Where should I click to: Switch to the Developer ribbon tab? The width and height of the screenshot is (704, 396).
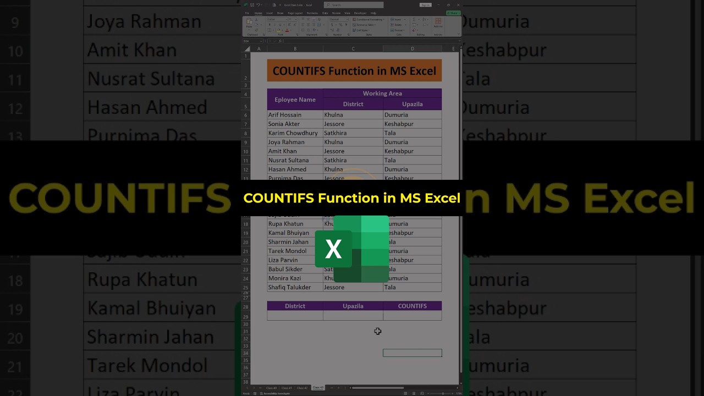[x=360, y=13]
